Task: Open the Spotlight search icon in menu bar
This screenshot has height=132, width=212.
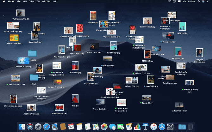Action: point(199,2)
